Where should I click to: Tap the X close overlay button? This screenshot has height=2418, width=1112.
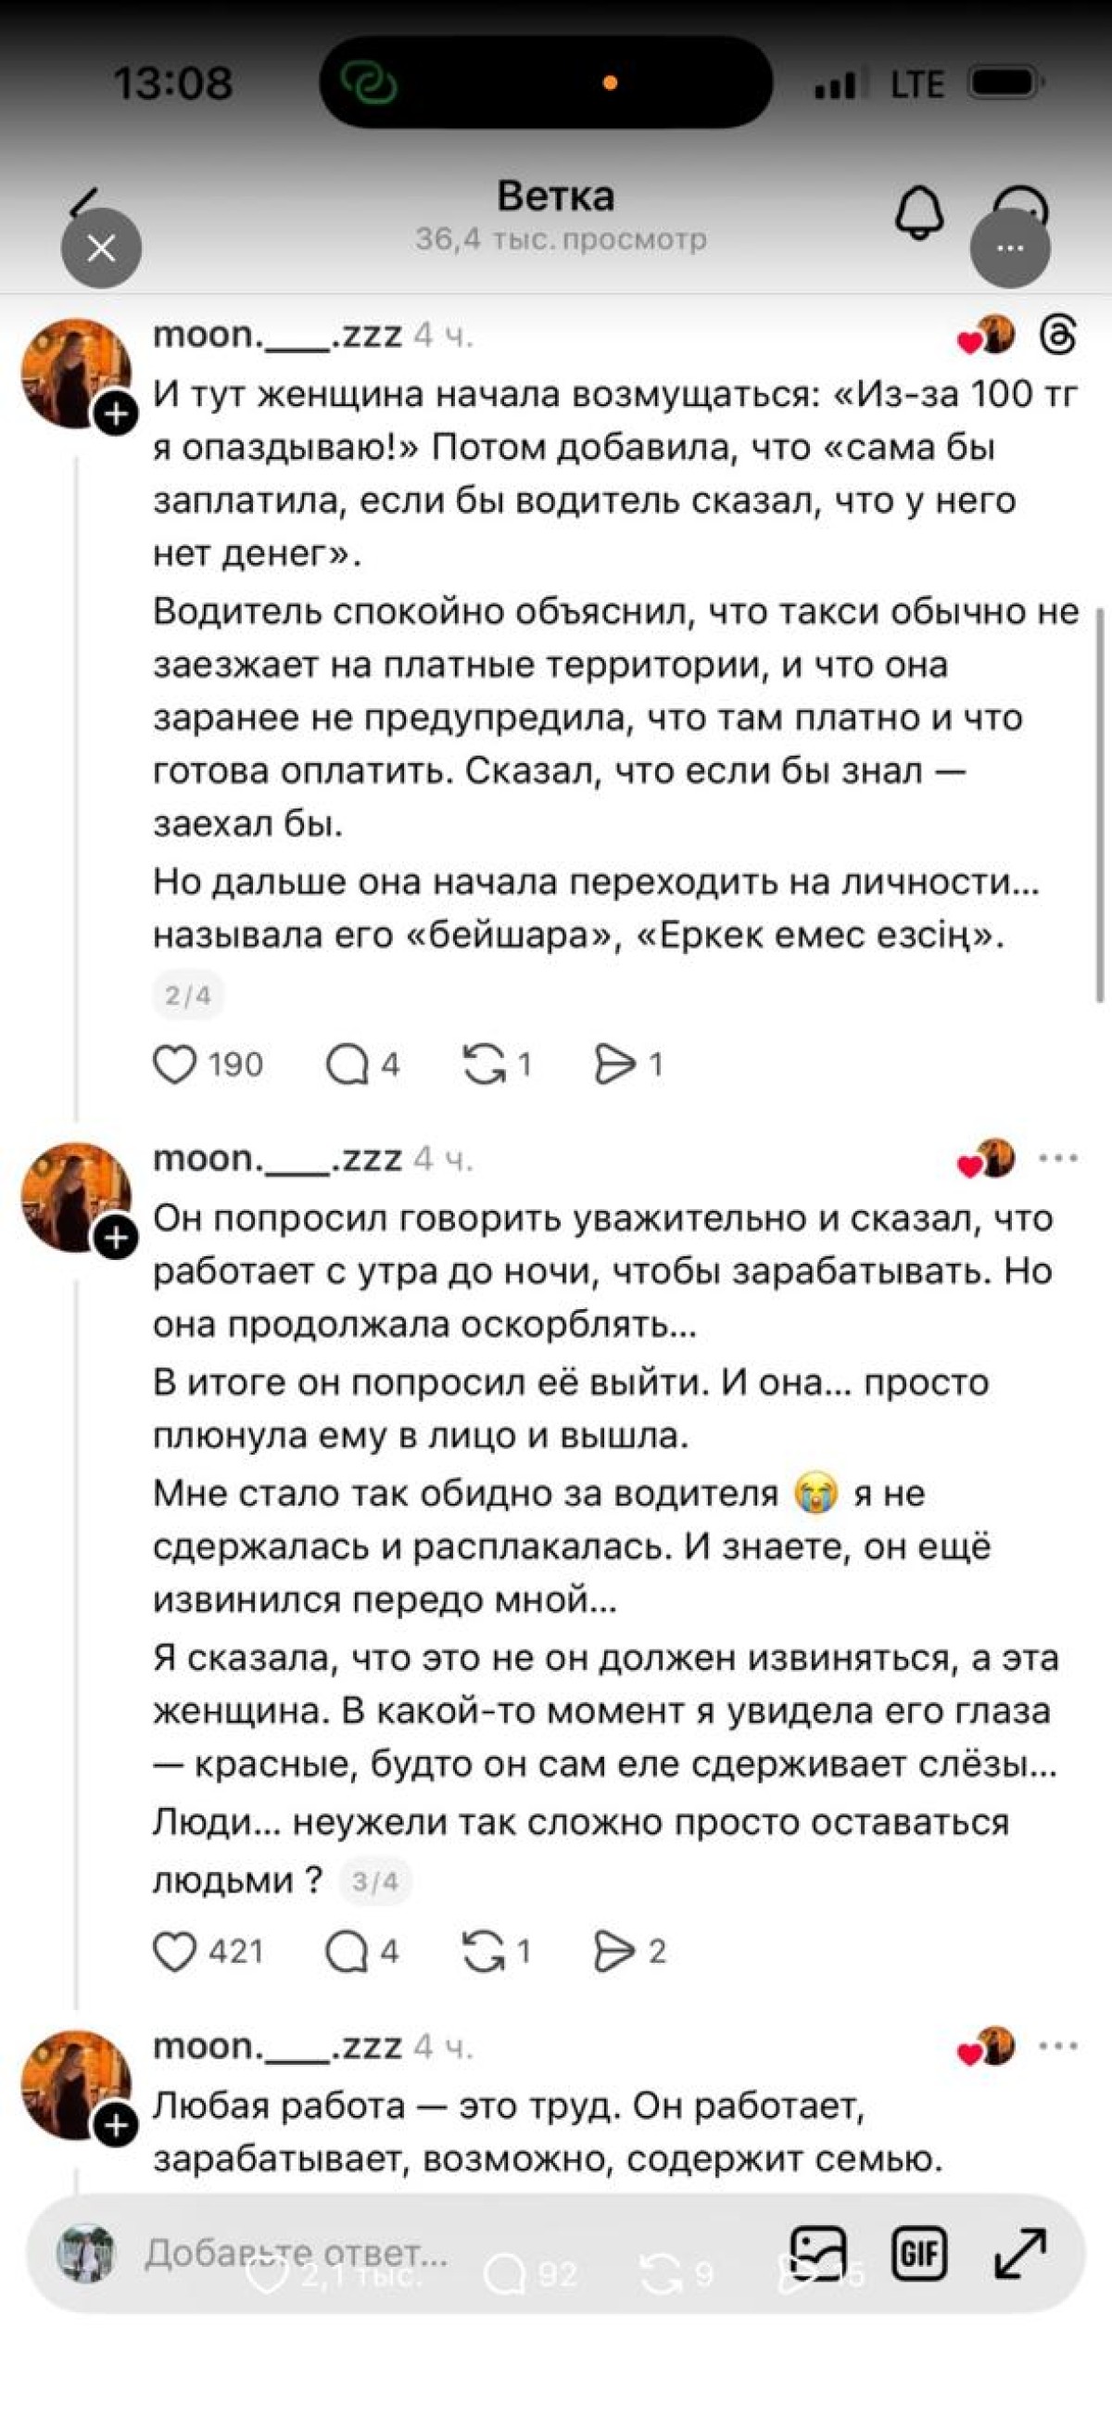pyautogui.click(x=101, y=248)
